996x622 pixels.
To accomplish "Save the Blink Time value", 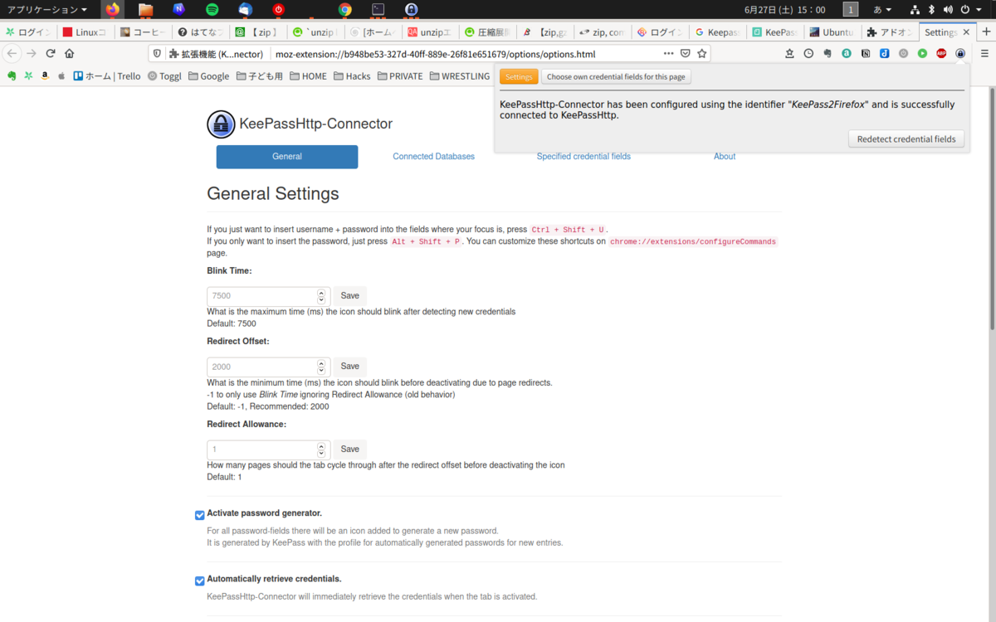I will (350, 296).
